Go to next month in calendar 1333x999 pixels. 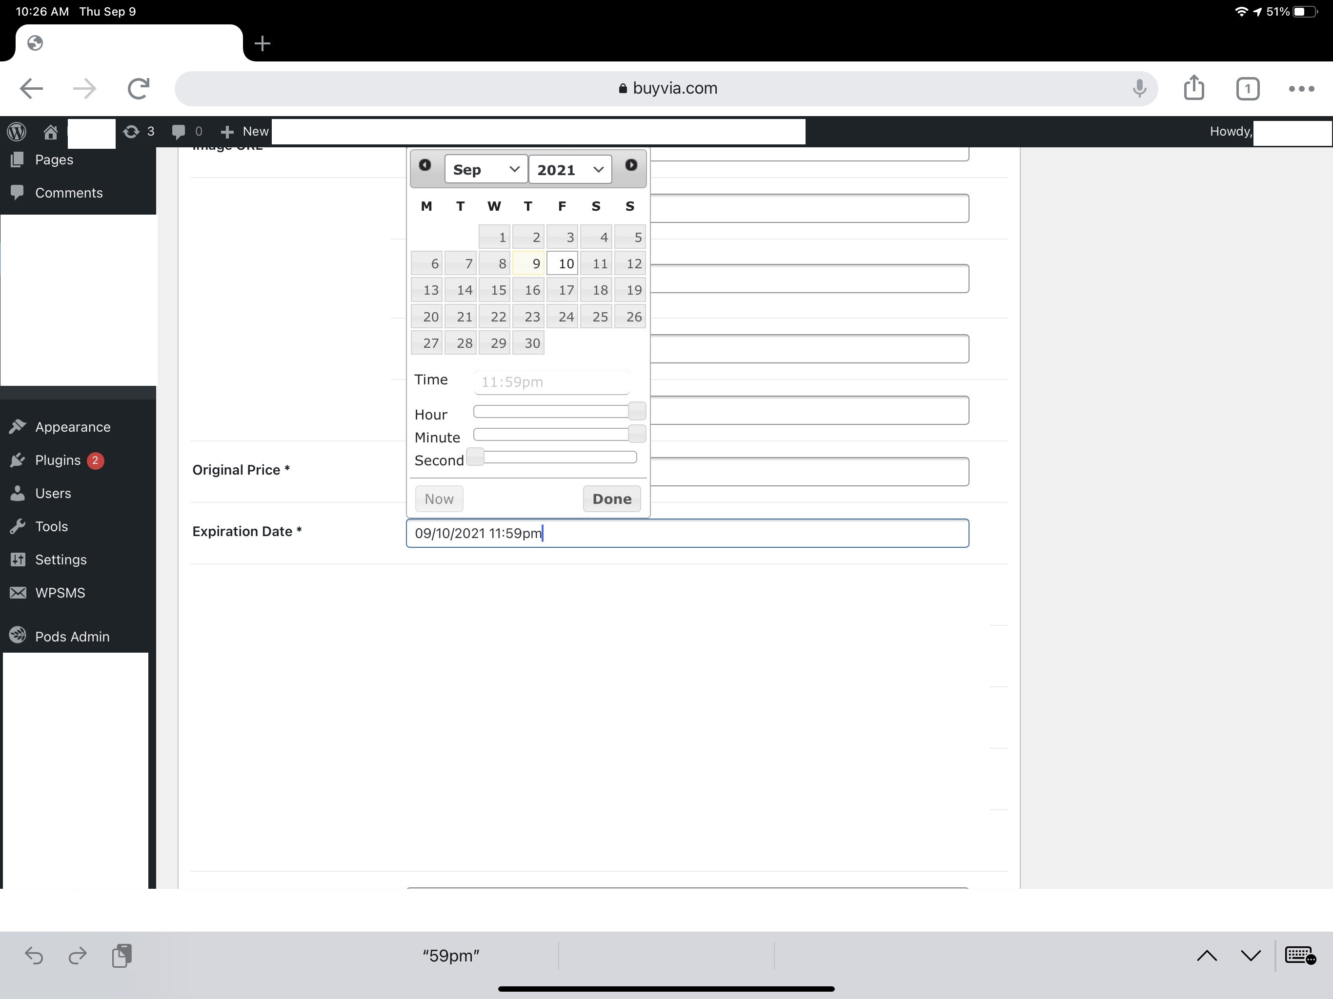coord(631,165)
